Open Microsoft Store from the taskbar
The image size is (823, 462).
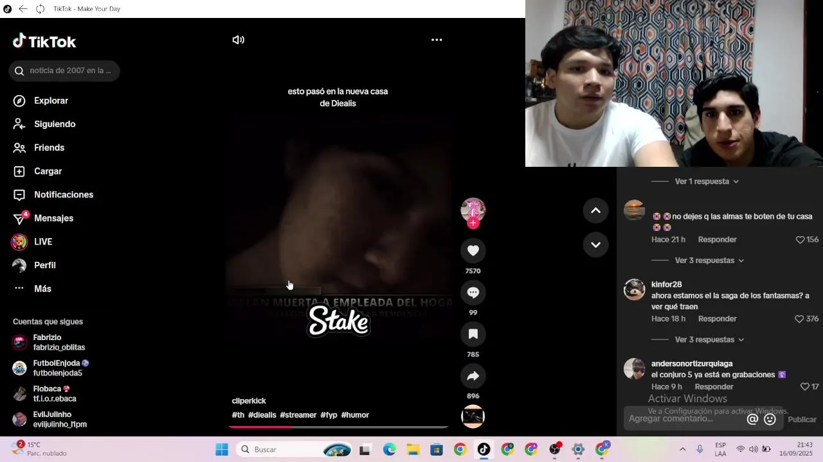[437, 450]
